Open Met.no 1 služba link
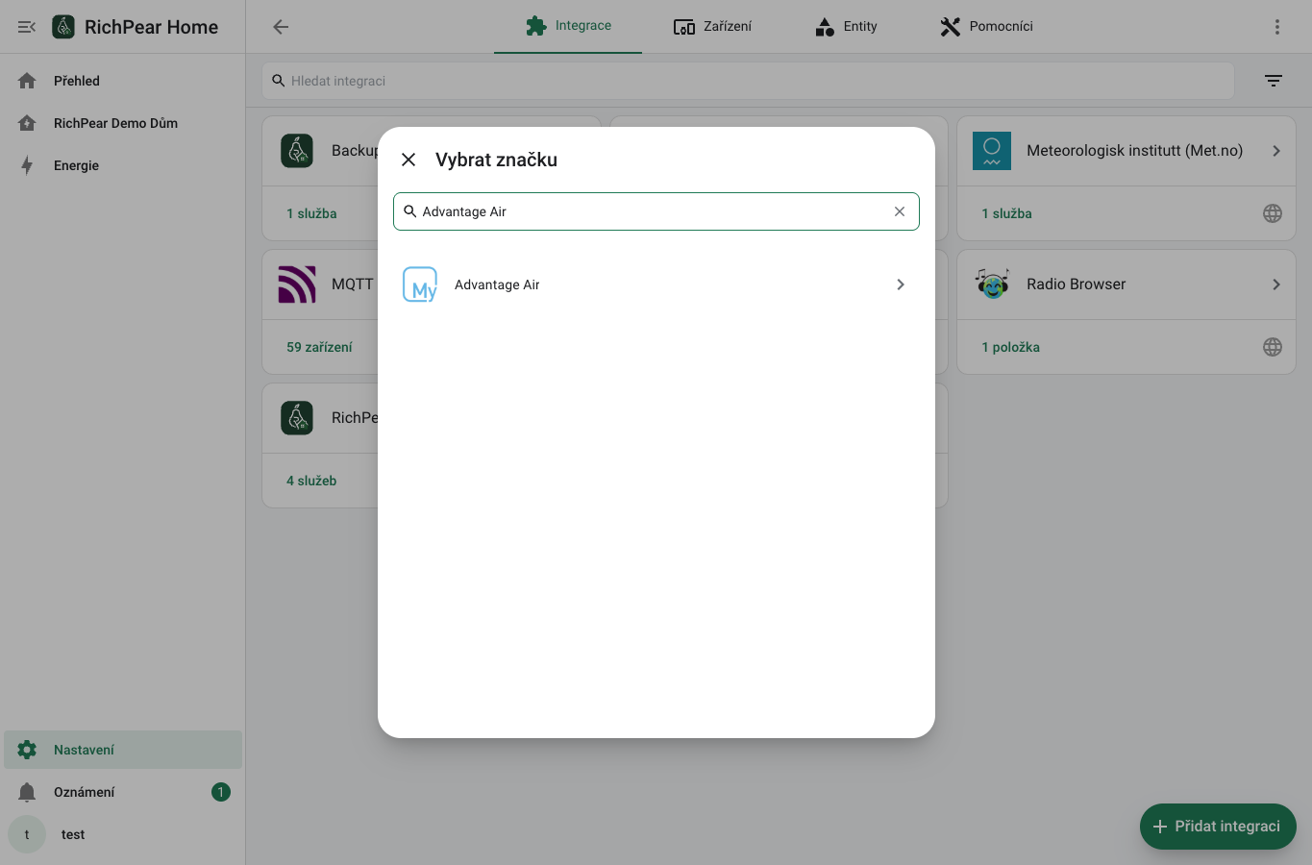This screenshot has height=865, width=1312. tap(1006, 213)
